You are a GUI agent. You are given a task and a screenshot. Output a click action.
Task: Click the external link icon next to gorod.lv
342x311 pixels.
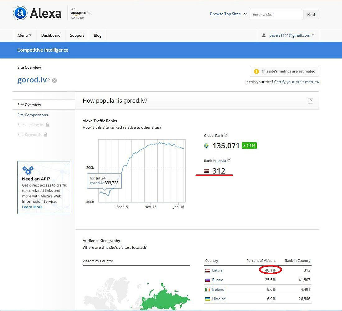49,79
